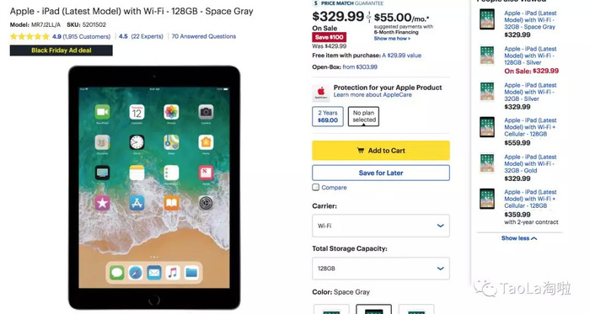Open the iPad 32GB Gold thumbnail

(487, 163)
